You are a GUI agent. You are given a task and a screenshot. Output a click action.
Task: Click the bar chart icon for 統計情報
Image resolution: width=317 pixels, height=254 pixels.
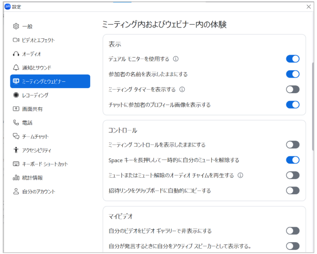coord(16,178)
